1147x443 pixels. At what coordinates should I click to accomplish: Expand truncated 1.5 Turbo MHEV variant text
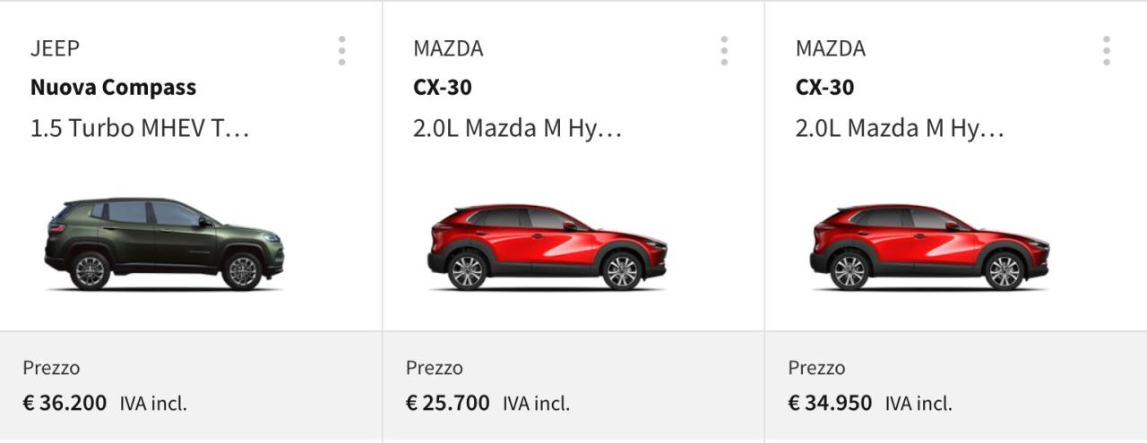tap(140, 128)
